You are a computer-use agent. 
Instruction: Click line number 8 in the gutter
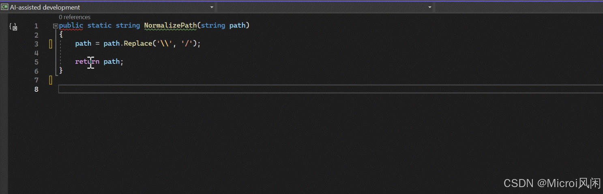point(36,89)
